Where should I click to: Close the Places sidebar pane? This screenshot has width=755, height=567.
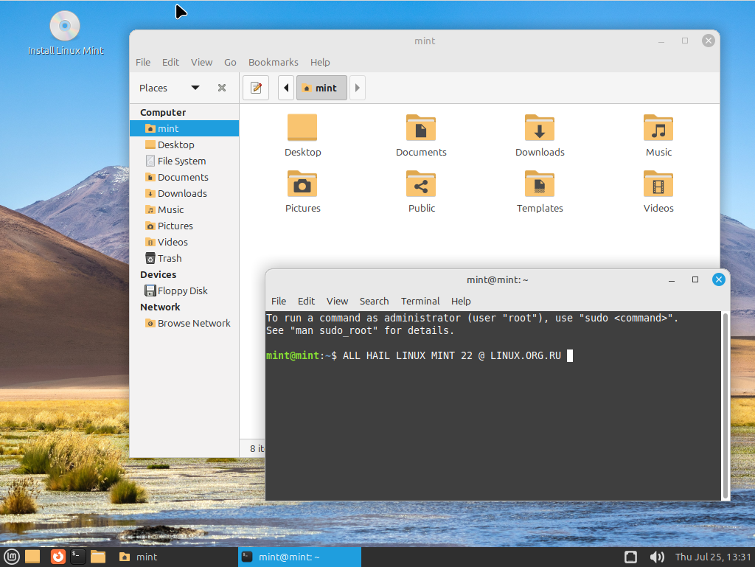222,88
